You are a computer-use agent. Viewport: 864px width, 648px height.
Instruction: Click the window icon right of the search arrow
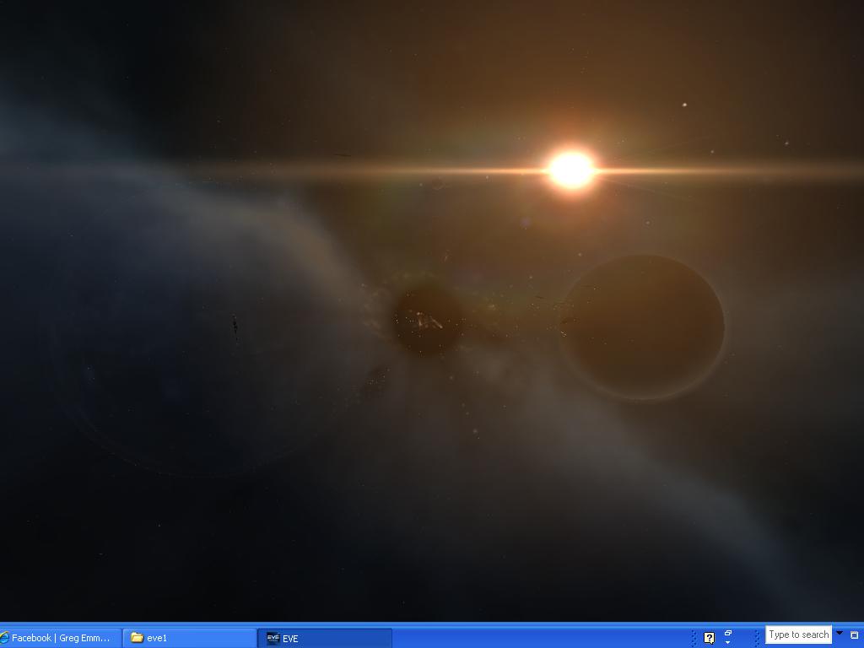coord(855,635)
